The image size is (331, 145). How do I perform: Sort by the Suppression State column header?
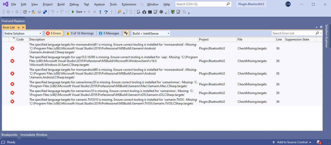pos(300,39)
